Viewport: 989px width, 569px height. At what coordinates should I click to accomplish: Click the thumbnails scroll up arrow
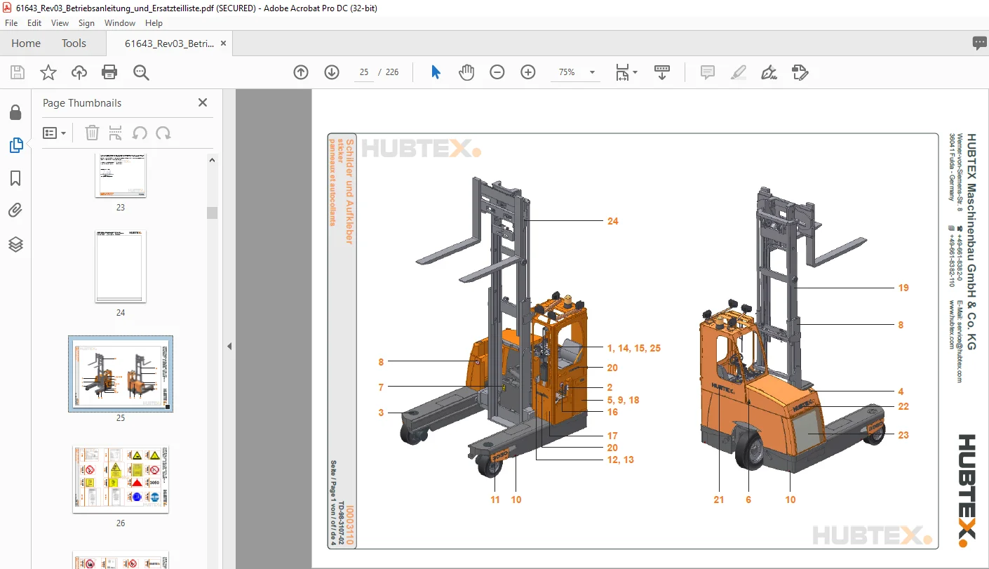coord(212,160)
